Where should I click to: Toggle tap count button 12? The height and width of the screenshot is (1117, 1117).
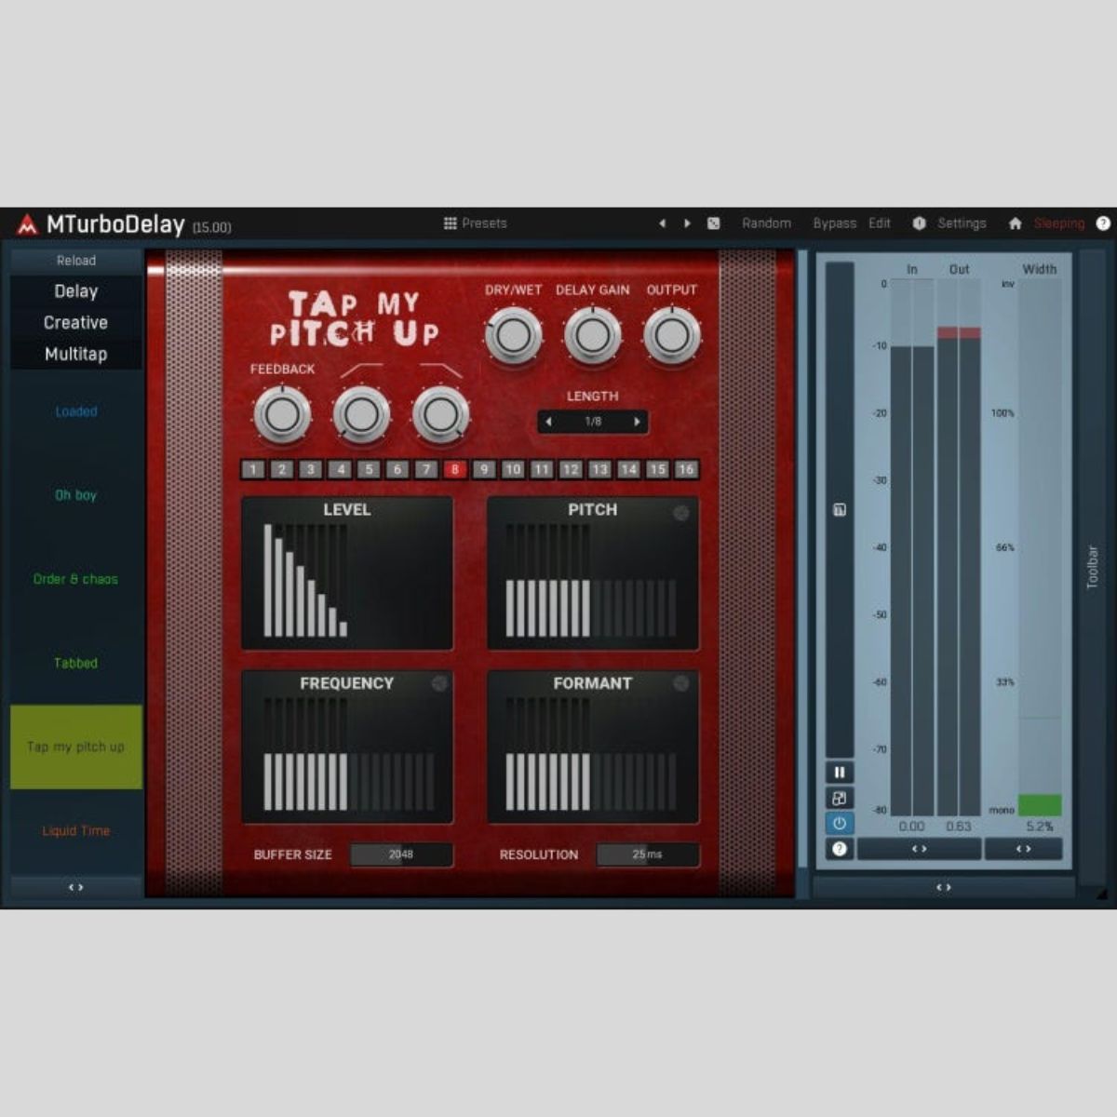(x=571, y=470)
